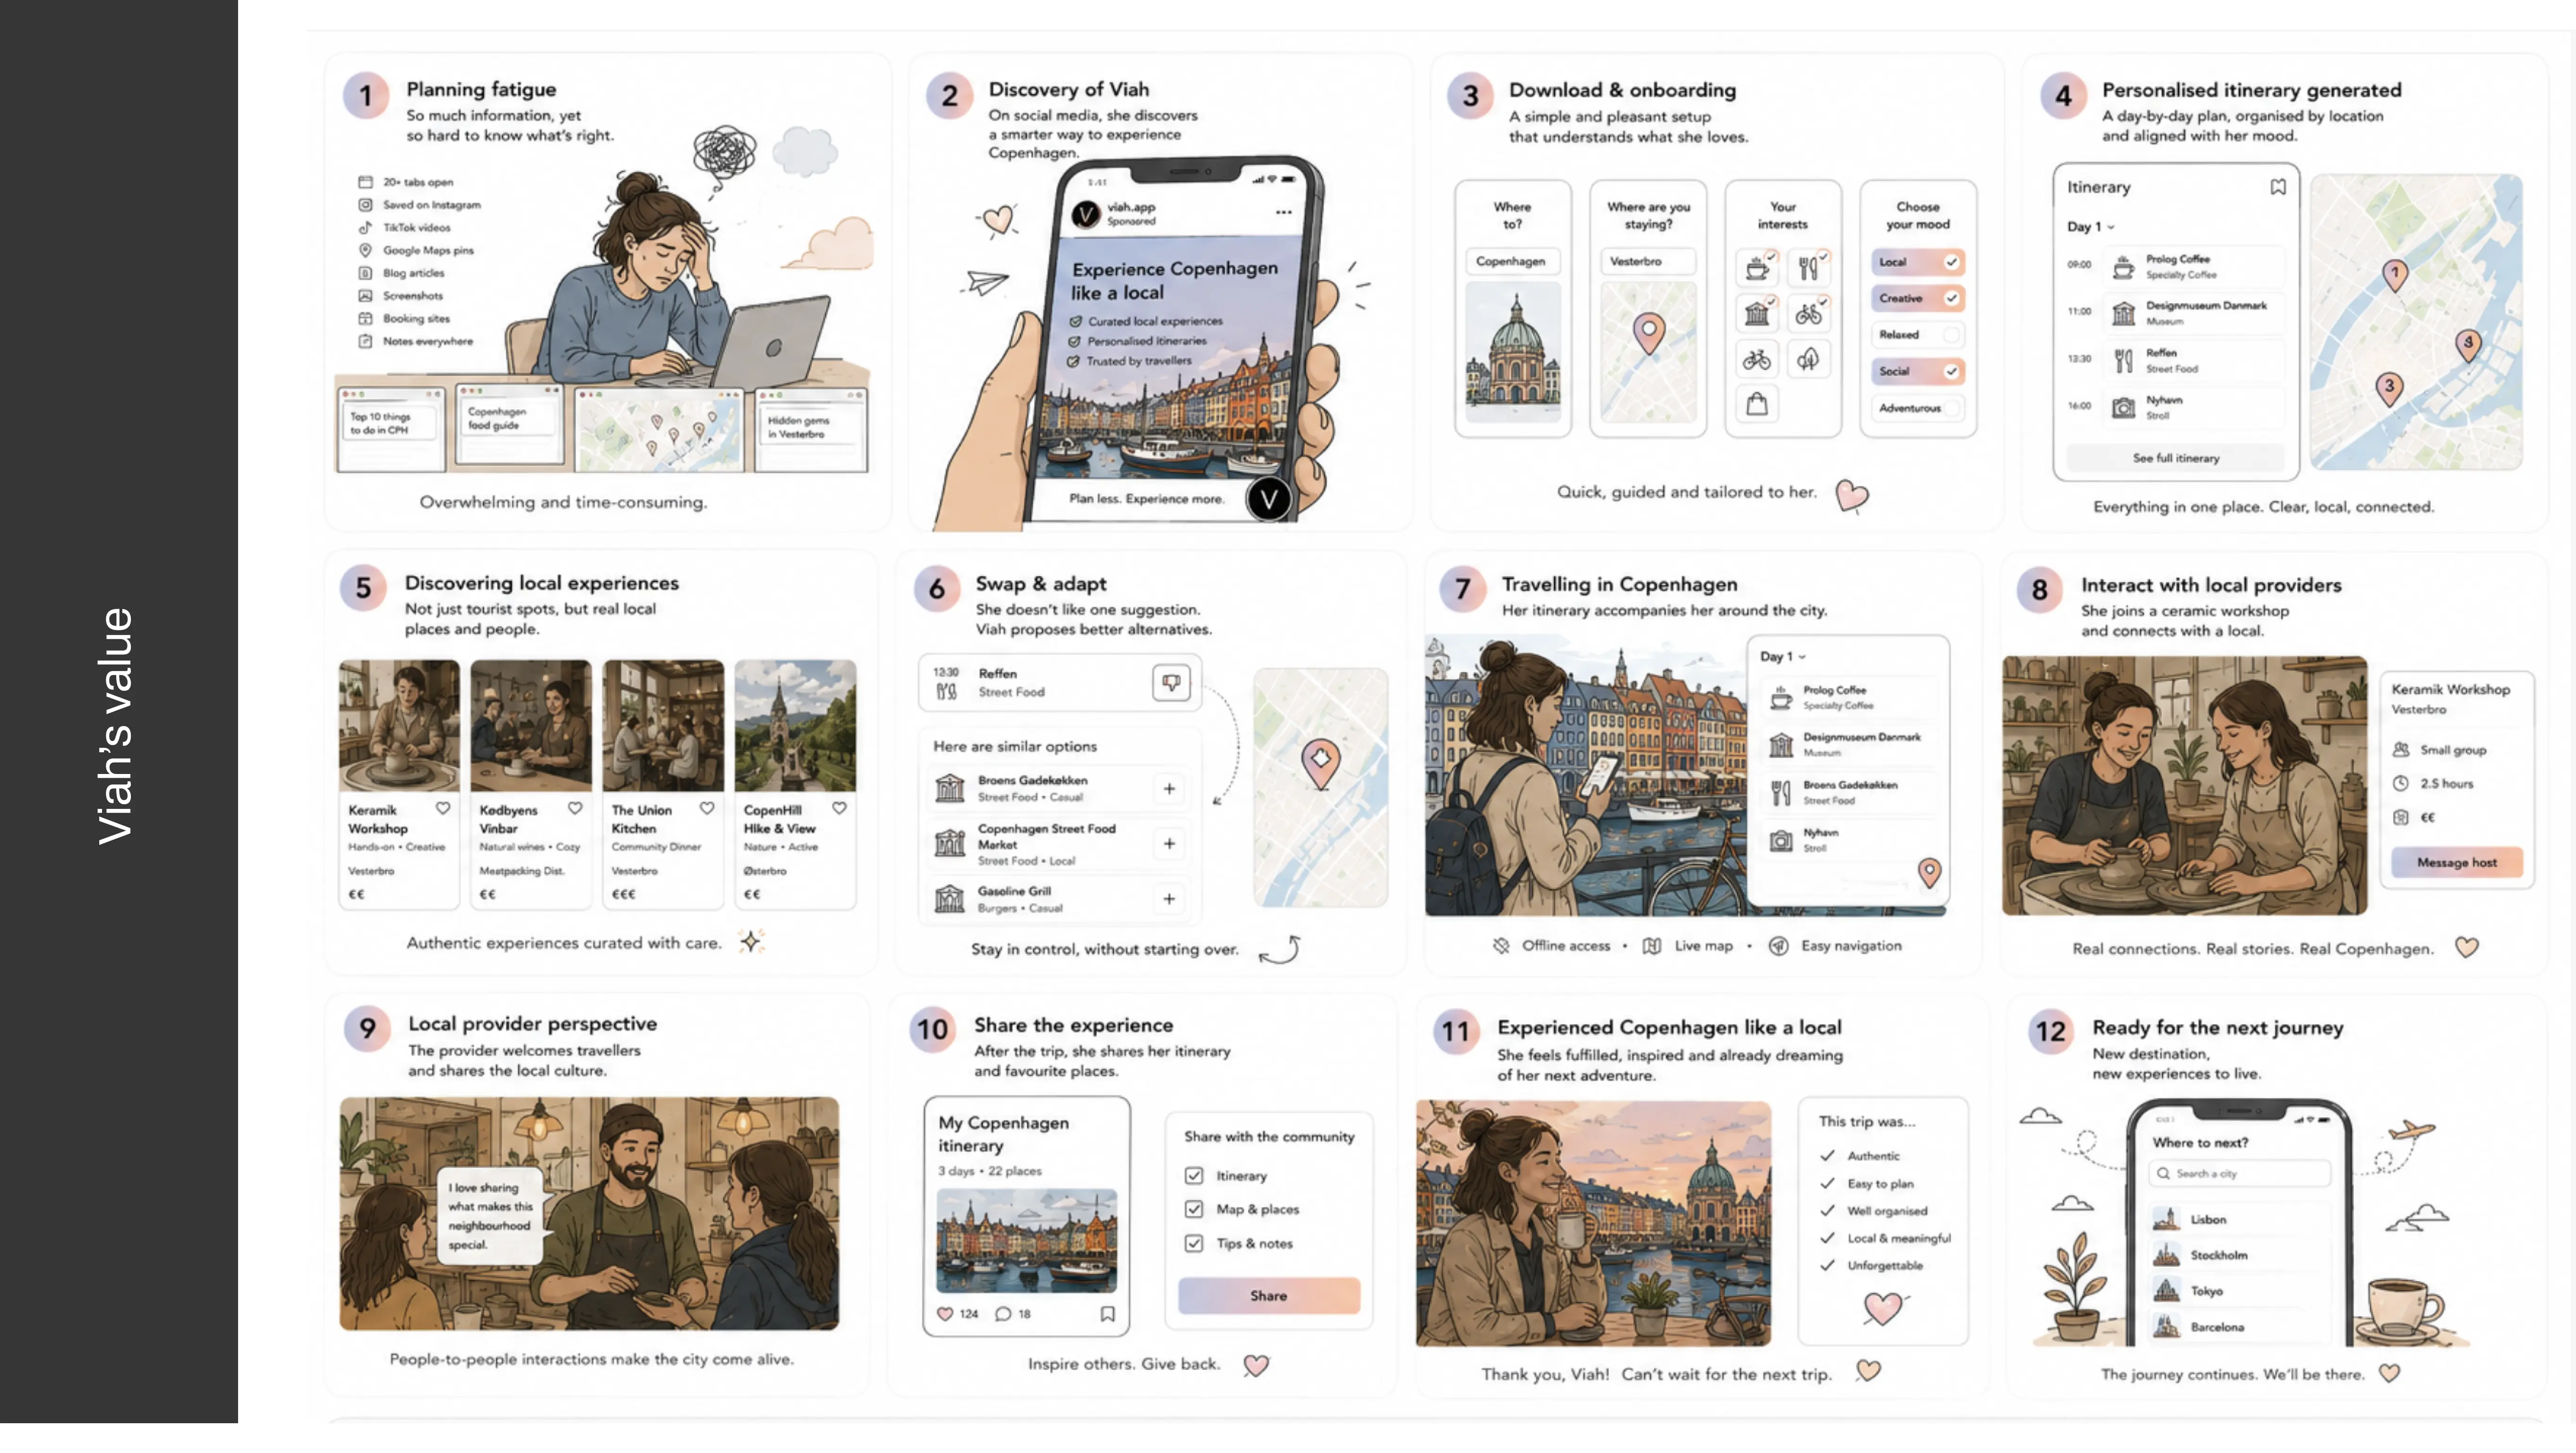Select the shopping bag interest icon

(x=1757, y=405)
